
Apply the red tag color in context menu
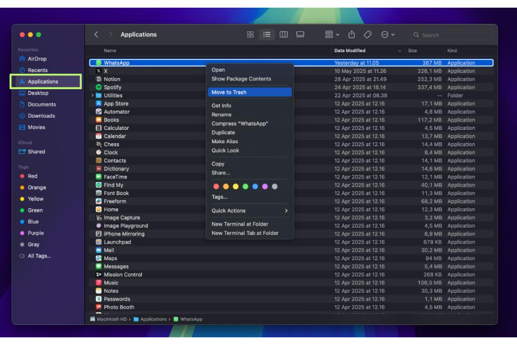[x=216, y=186]
